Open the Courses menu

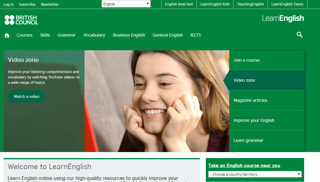tap(25, 35)
